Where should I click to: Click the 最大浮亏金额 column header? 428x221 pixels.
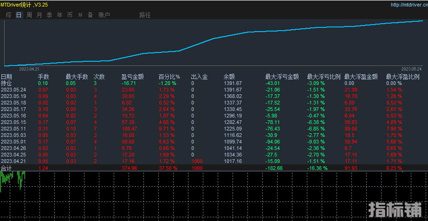point(282,77)
